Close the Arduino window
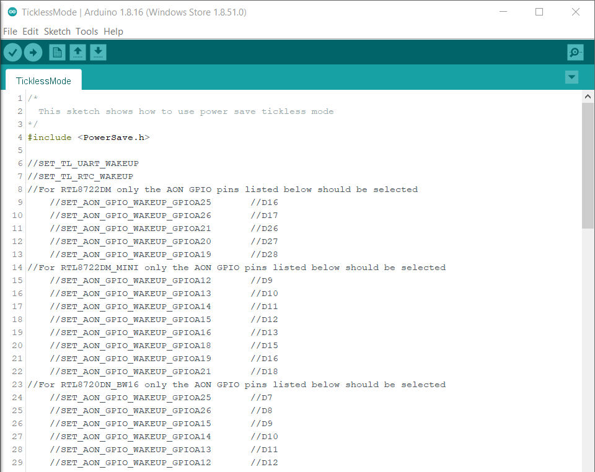This screenshot has height=472, width=595. (x=576, y=12)
